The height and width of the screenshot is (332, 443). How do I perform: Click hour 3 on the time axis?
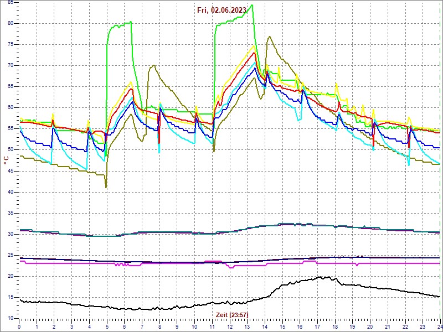pyautogui.click(x=72, y=326)
